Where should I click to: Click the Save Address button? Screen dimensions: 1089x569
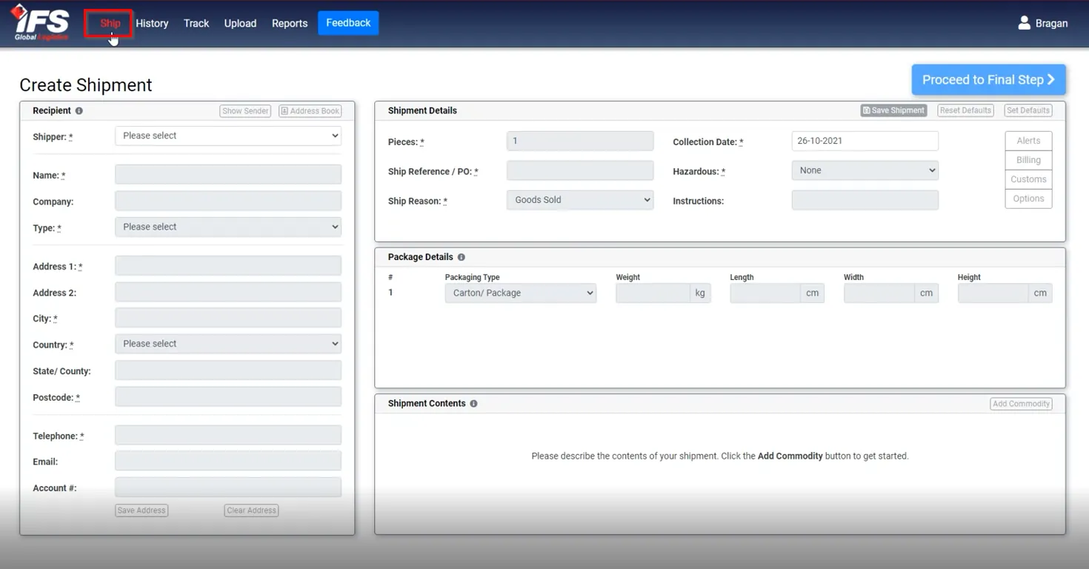tap(141, 510)
